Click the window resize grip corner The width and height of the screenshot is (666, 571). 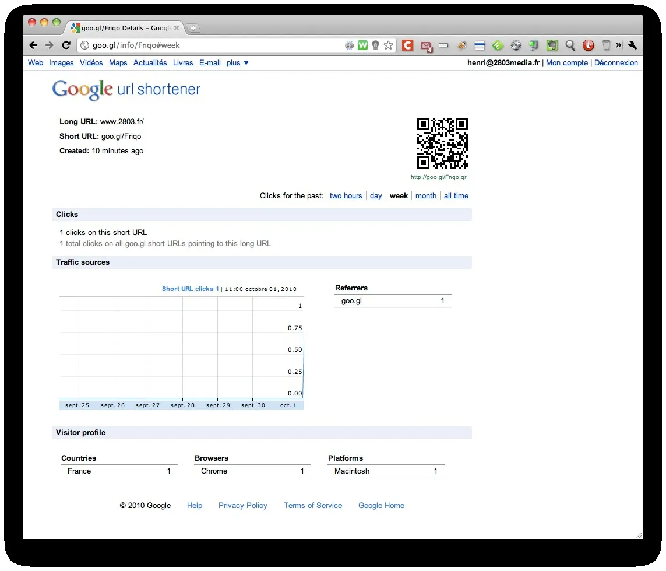pos(639,535)
